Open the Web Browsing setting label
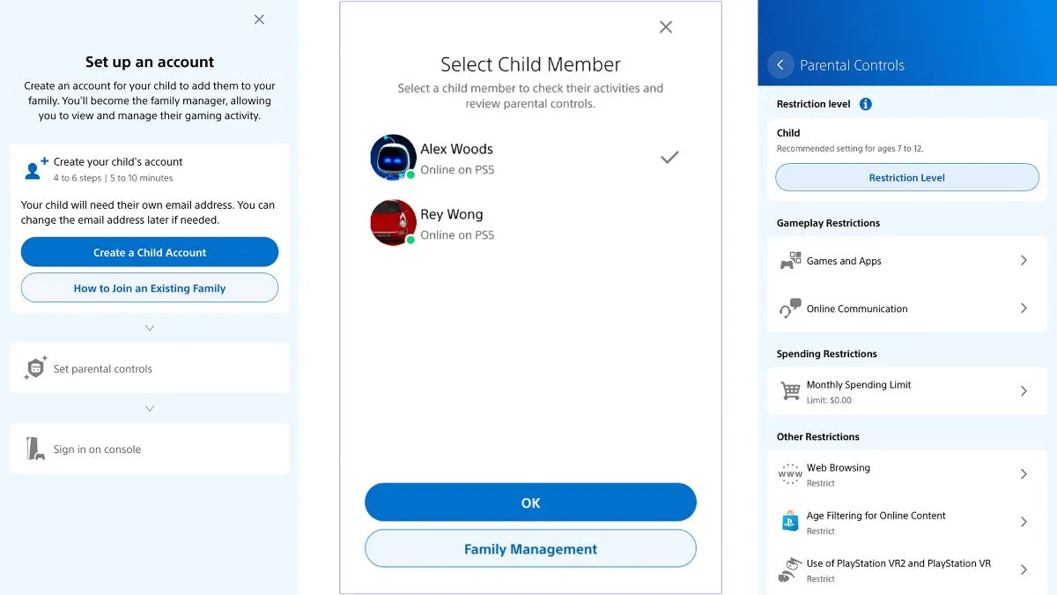Screen dimensions: 1057x595 (838, 468)
